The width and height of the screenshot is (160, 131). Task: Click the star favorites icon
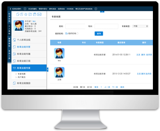click(26, 14)
